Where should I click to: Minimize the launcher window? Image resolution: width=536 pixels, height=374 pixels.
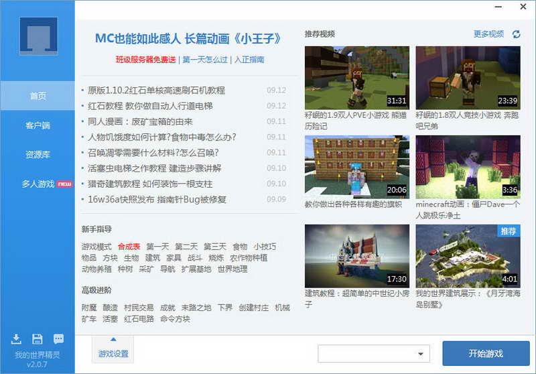(498, 7)
